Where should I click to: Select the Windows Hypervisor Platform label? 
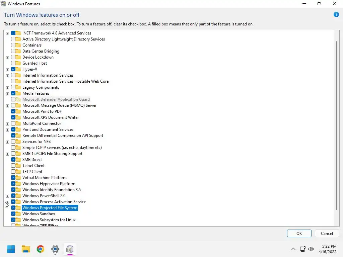click(x=49, y=184)
